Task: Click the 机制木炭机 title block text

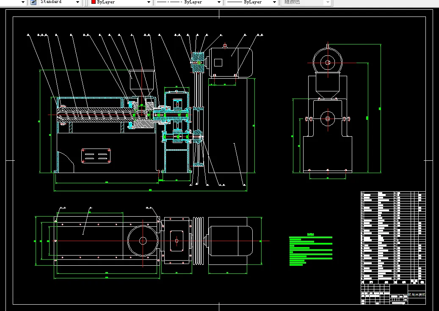Action: 416,294
